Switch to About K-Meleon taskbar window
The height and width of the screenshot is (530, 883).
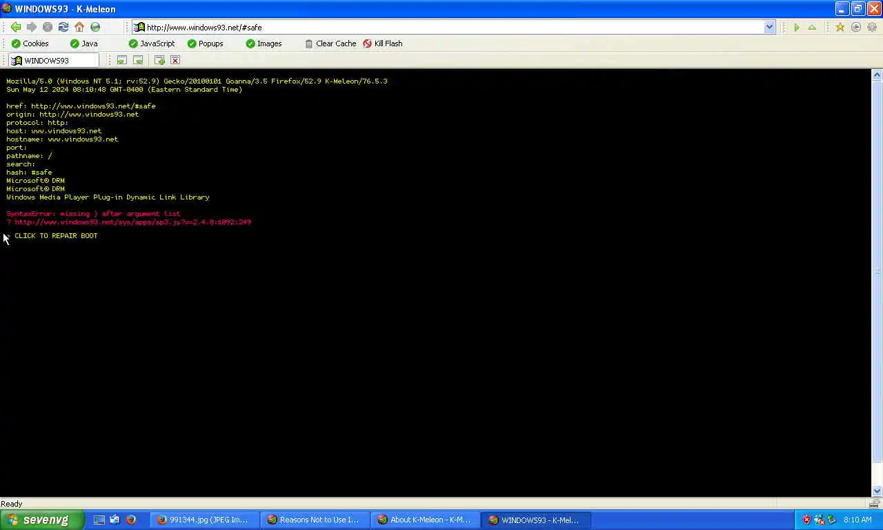click(426, 520)
